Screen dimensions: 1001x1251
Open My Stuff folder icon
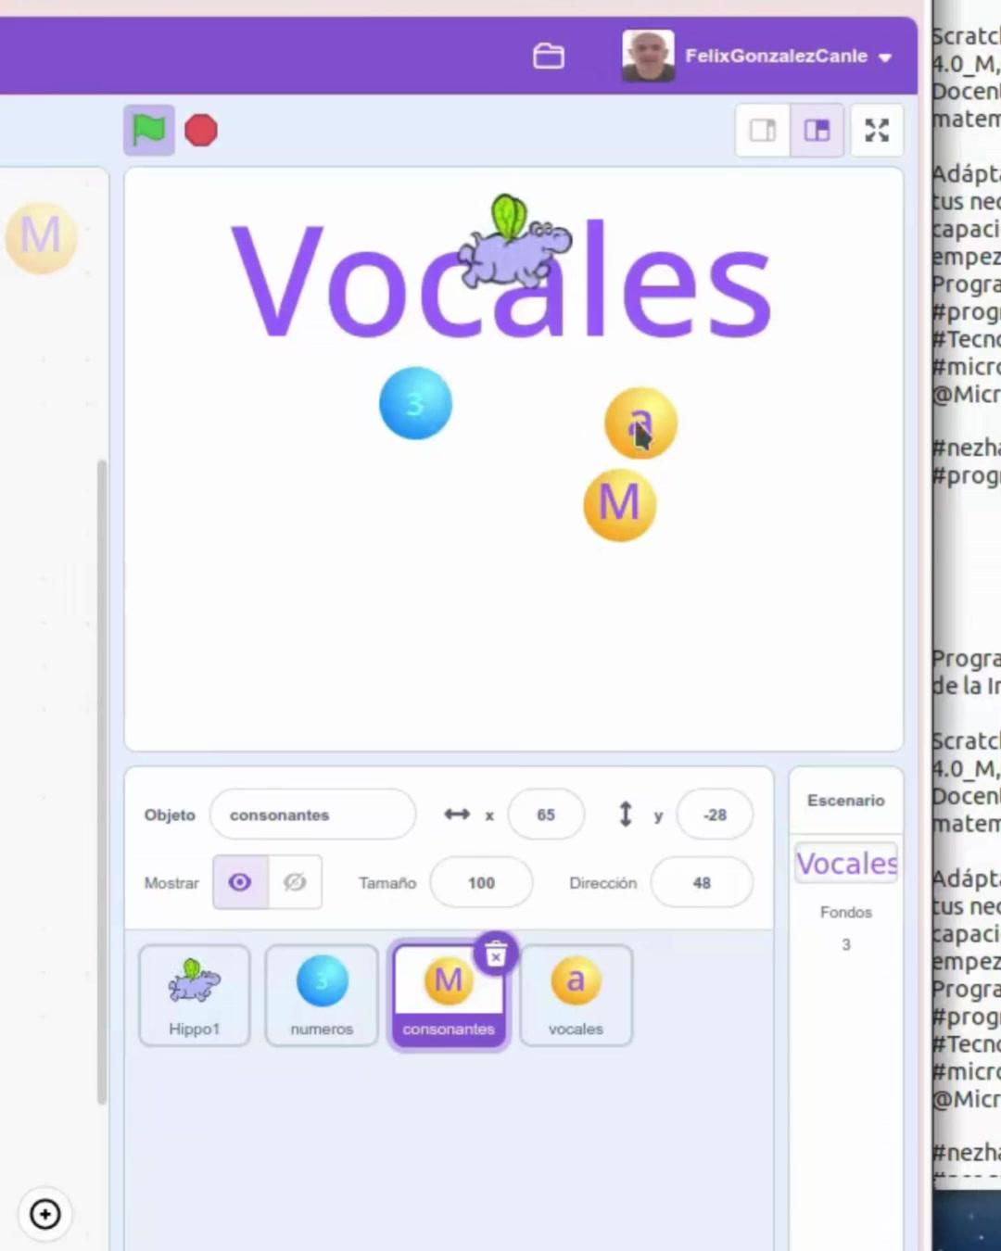[549, 56]
